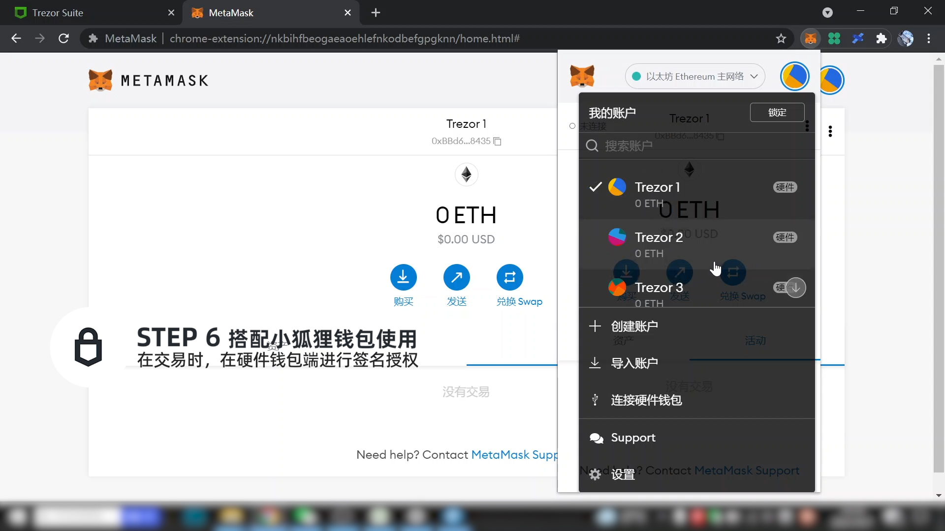The height and width of the screenshot is (531, 945).
Task: Open the Chrome profile avatar
Action: 906,38
